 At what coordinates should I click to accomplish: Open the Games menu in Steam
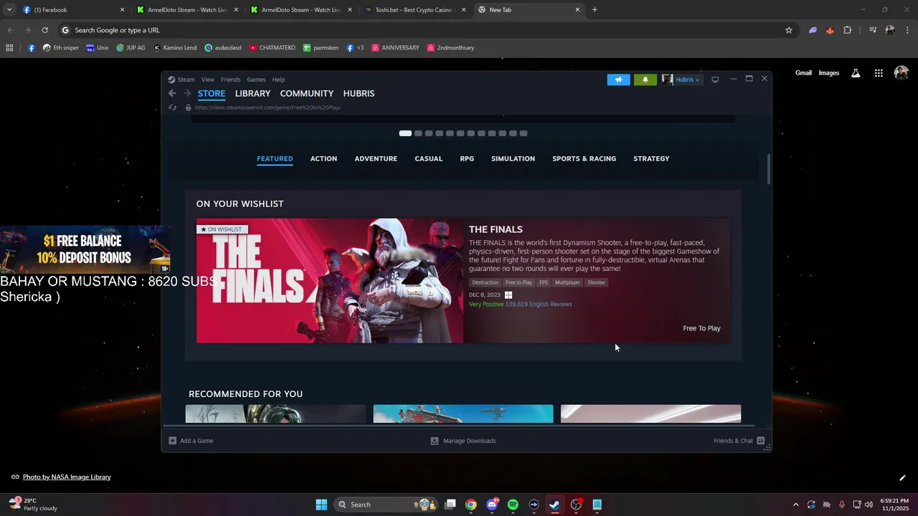point(256,80)
